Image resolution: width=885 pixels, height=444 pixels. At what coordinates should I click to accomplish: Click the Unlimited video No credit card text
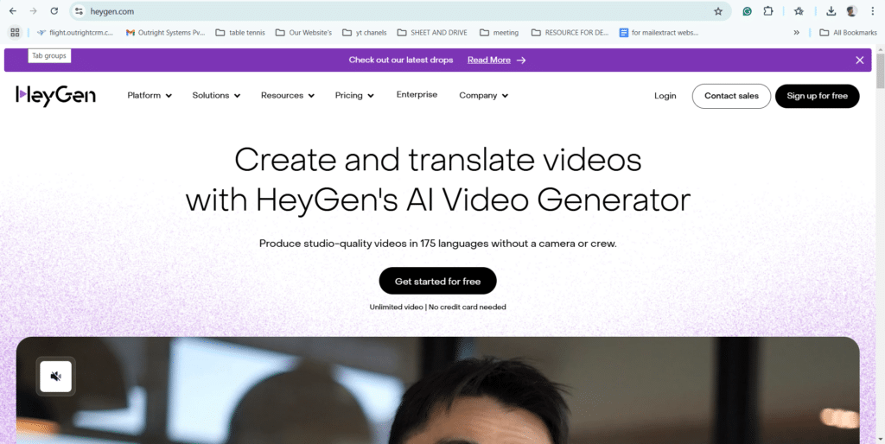coord(437,307)
